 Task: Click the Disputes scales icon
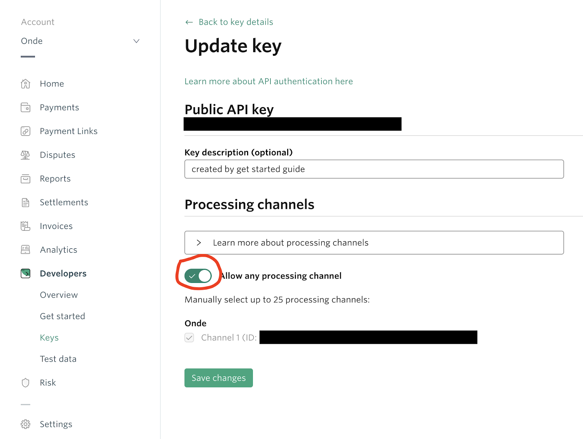coord(26,155)
